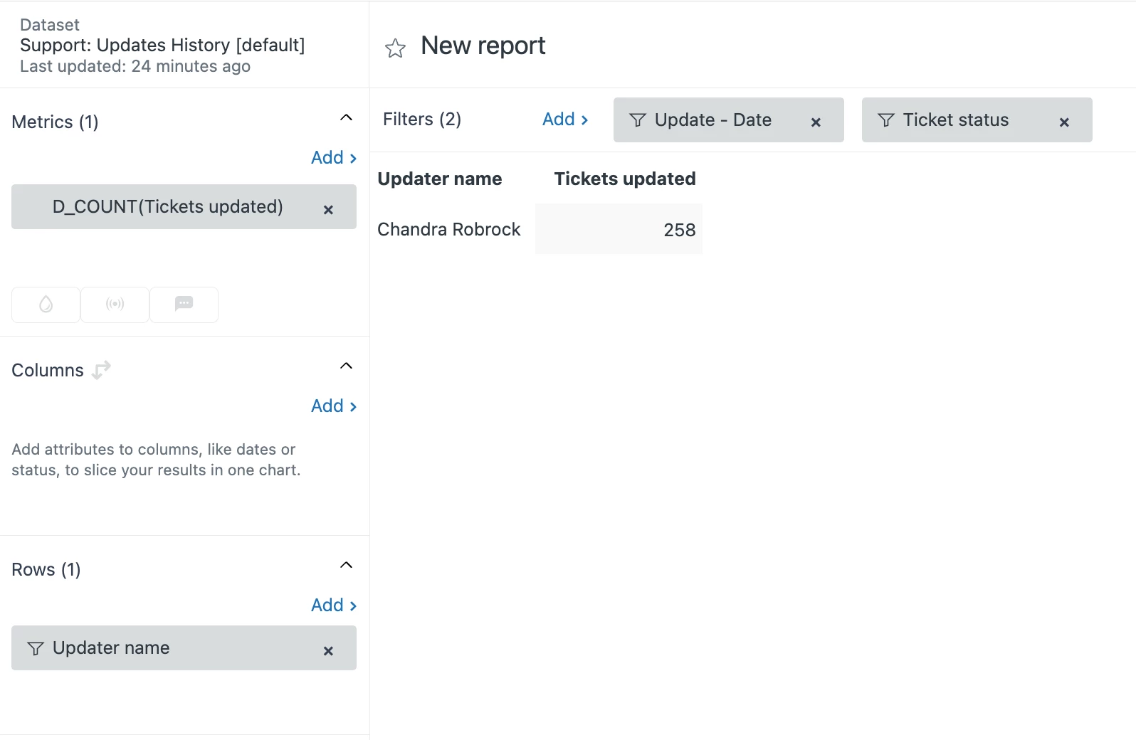Collapse the Metrics section
1136x740 pixels.
coord(347,118)
